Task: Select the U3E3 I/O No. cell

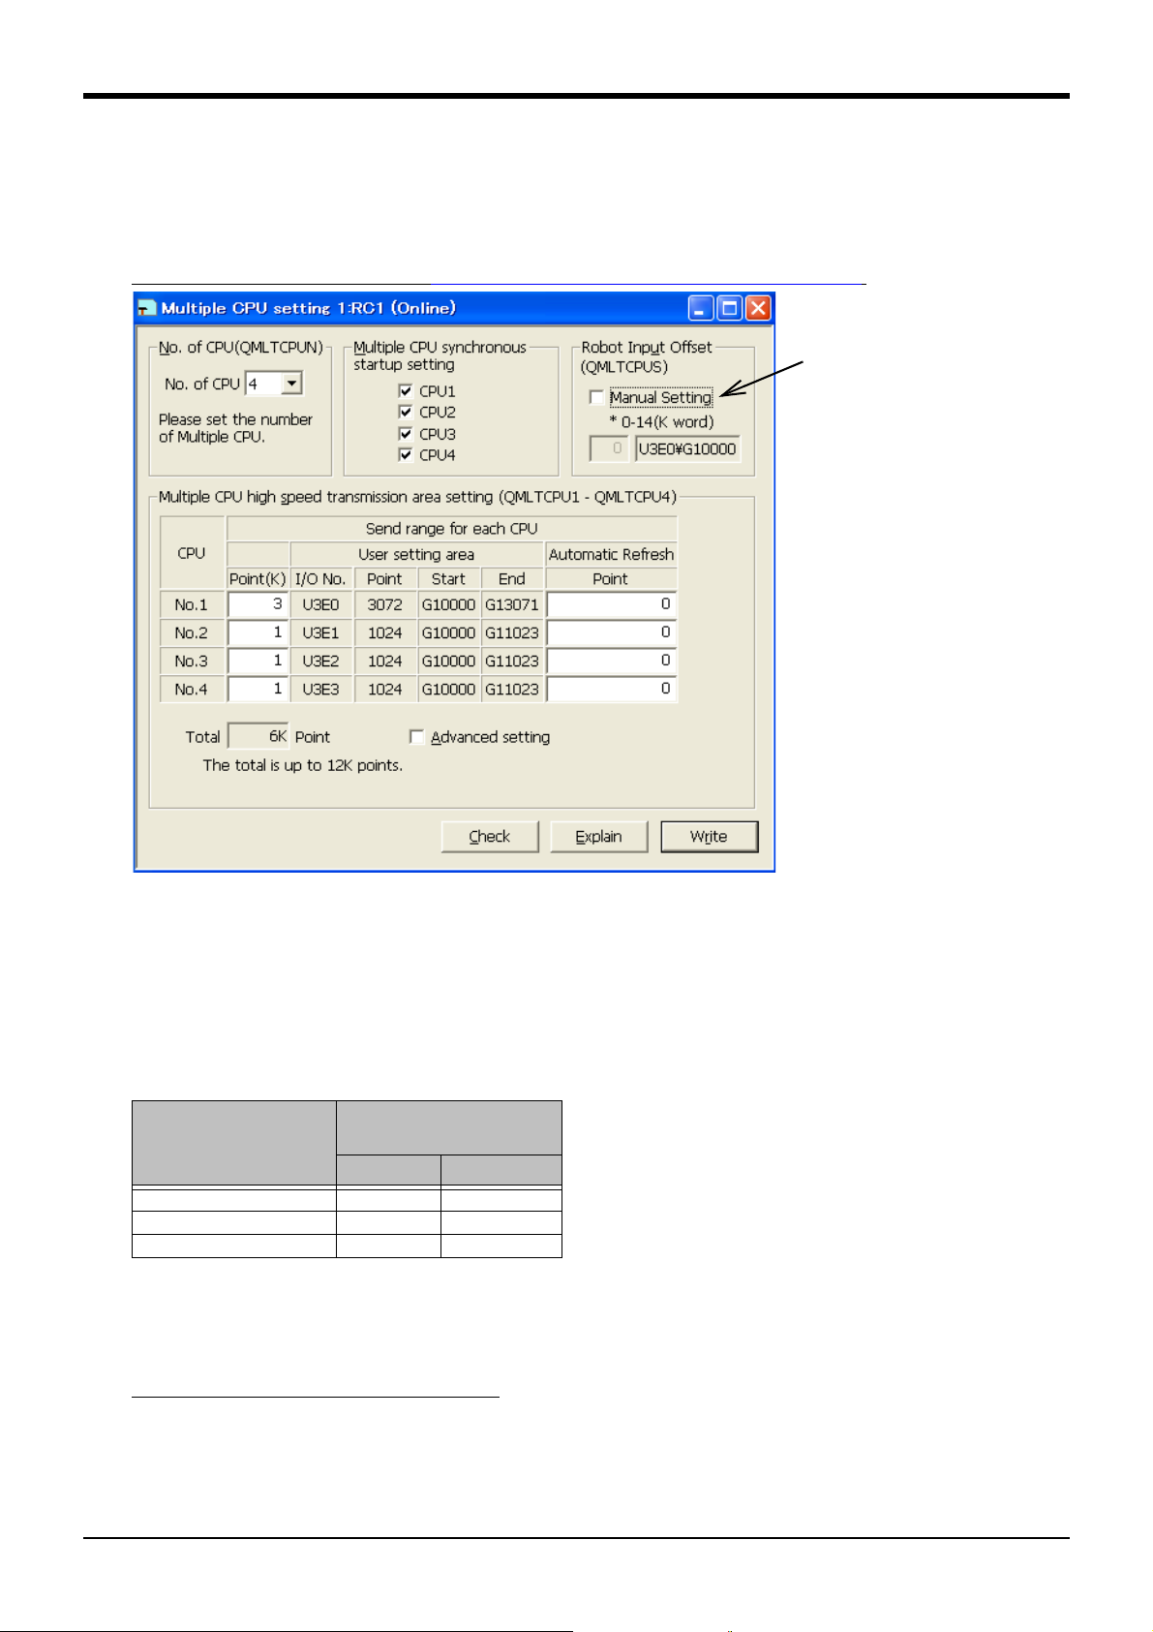Action: point(321,689)
